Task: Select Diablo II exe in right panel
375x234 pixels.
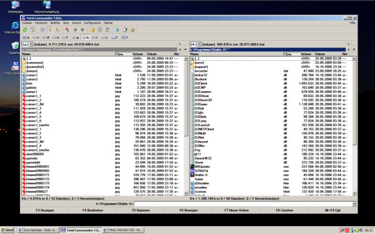Action: pyautogui.click(x=201, y=175)
